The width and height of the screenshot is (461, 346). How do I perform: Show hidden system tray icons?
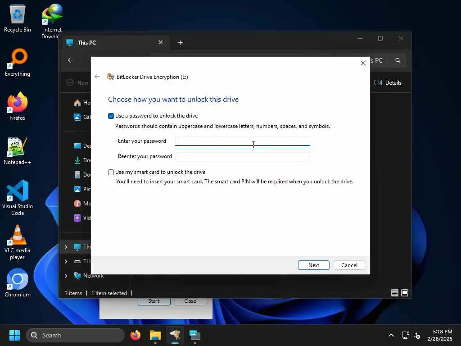[391, 335]
